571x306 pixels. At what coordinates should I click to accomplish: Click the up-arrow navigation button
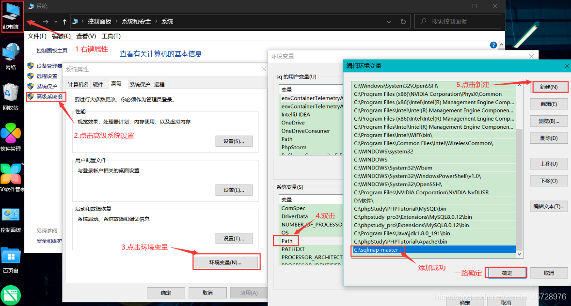pos(64,22)
